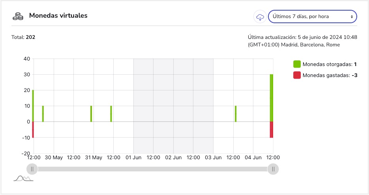Click the right handle of the range slider
Screen dimensions: 369x195
pyautogui.click(x=273, y=169)
